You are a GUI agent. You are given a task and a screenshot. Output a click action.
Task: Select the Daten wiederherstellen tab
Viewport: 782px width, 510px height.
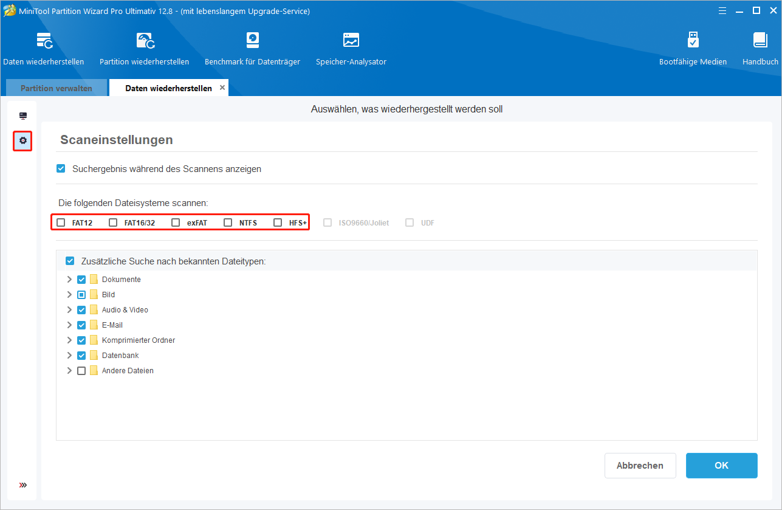point(168,88)
